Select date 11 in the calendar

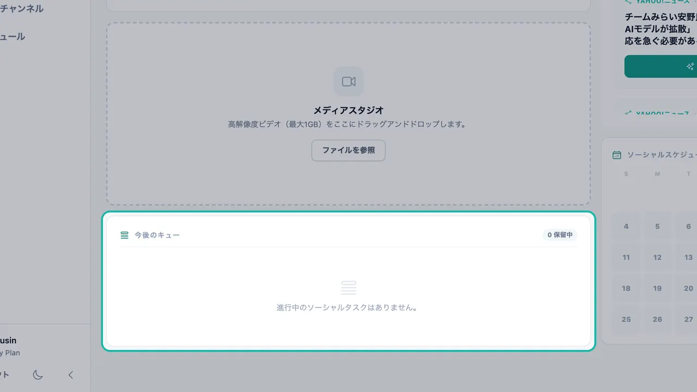click(626, 257)
